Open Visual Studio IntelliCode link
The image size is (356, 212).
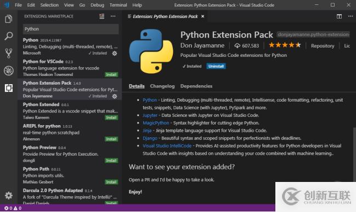click(x=167, y=146)
